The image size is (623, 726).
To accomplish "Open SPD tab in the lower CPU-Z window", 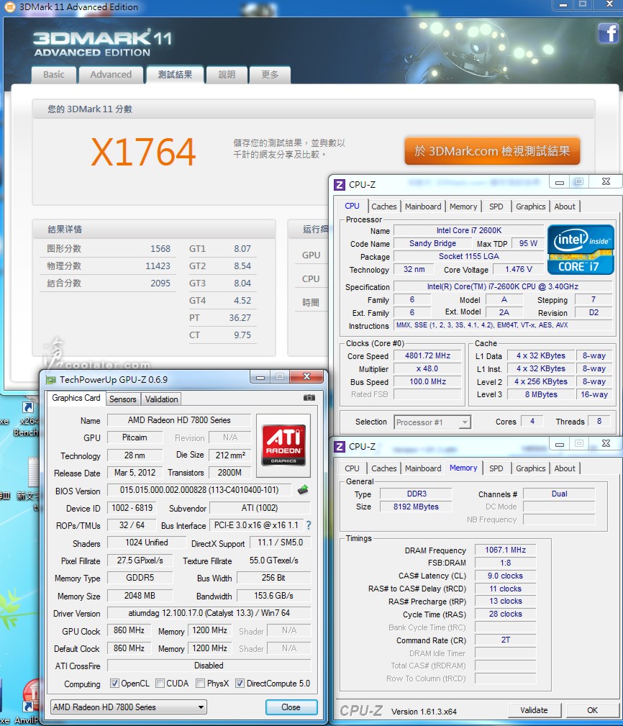I will pyautogui.click(x=496, y=468).
